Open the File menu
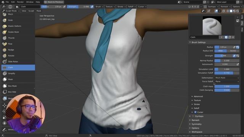The image size is (244, 137). point(7,2)
